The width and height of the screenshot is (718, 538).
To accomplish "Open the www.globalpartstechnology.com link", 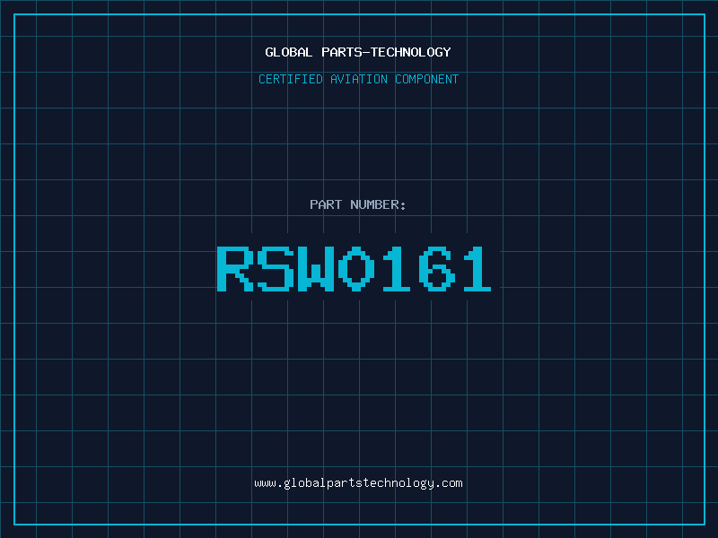I will click(x=358, y=483).
